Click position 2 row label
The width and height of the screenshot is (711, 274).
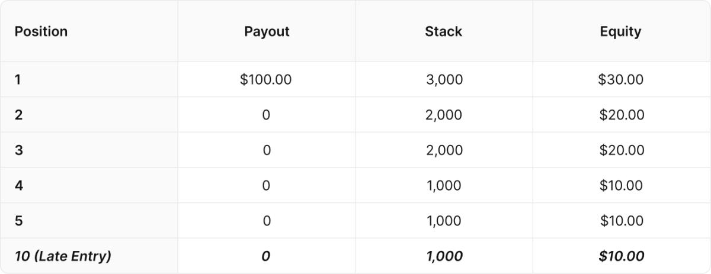(18, 115)
